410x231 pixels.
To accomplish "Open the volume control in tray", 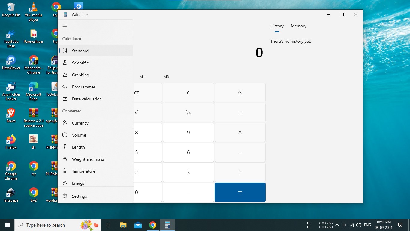I will point(358,225).
